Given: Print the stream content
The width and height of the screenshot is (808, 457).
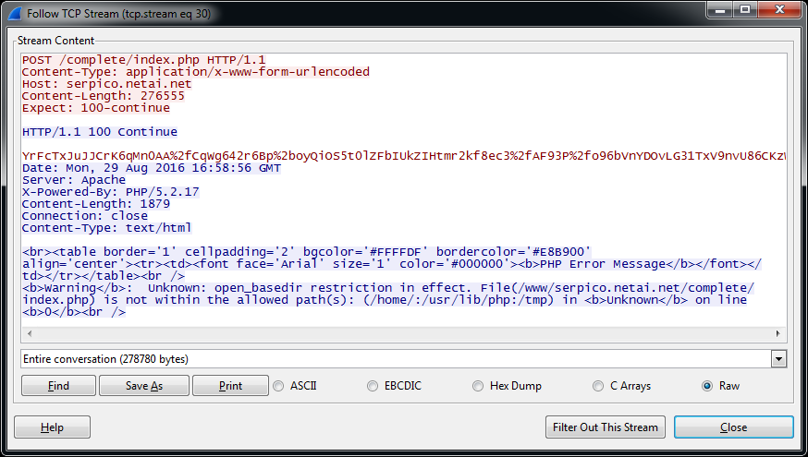Looking at the screenshot, I should point(230,386).
